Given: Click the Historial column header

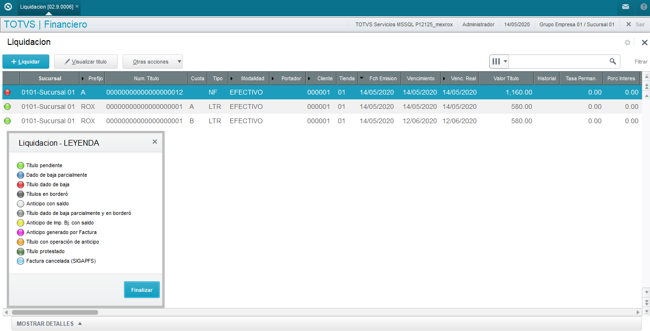Looking at the screenshot, I should 547,78.
